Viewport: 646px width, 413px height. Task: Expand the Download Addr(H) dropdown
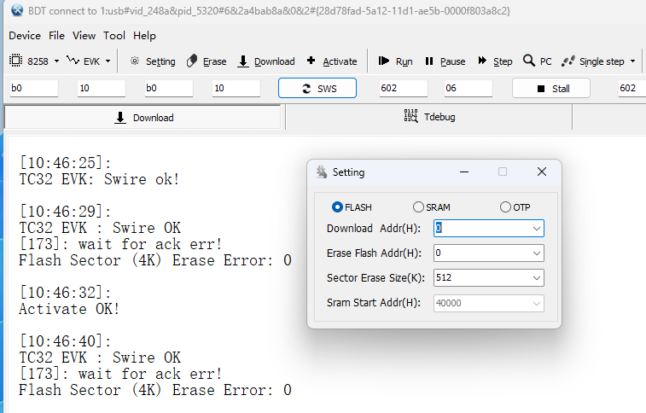point(536,229)
